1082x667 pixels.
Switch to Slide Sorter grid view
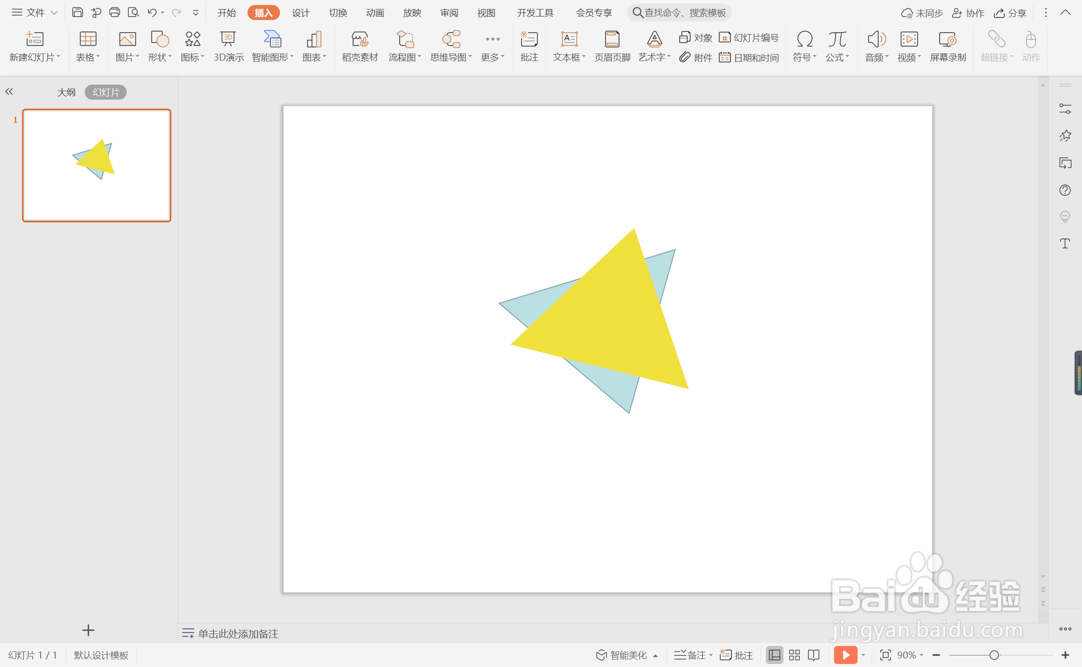(x=794, y=655)
